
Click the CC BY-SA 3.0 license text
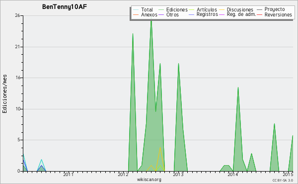283,180
